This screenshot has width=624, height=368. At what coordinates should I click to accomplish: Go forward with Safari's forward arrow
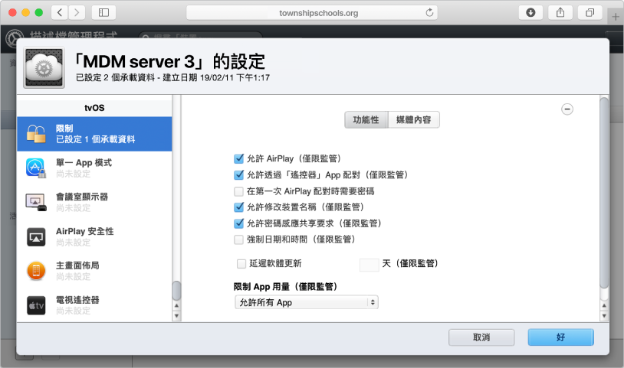(x=77, y=13)
